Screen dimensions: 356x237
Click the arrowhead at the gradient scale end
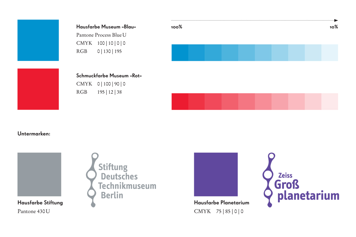tap(336, 20)
